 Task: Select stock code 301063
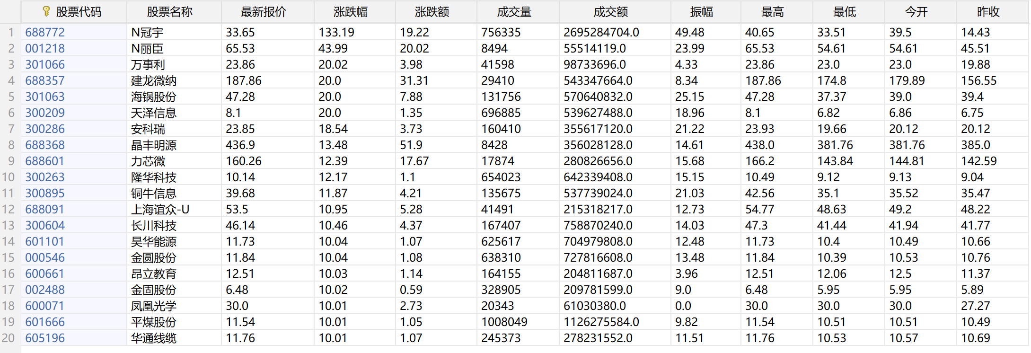(45, 97)
